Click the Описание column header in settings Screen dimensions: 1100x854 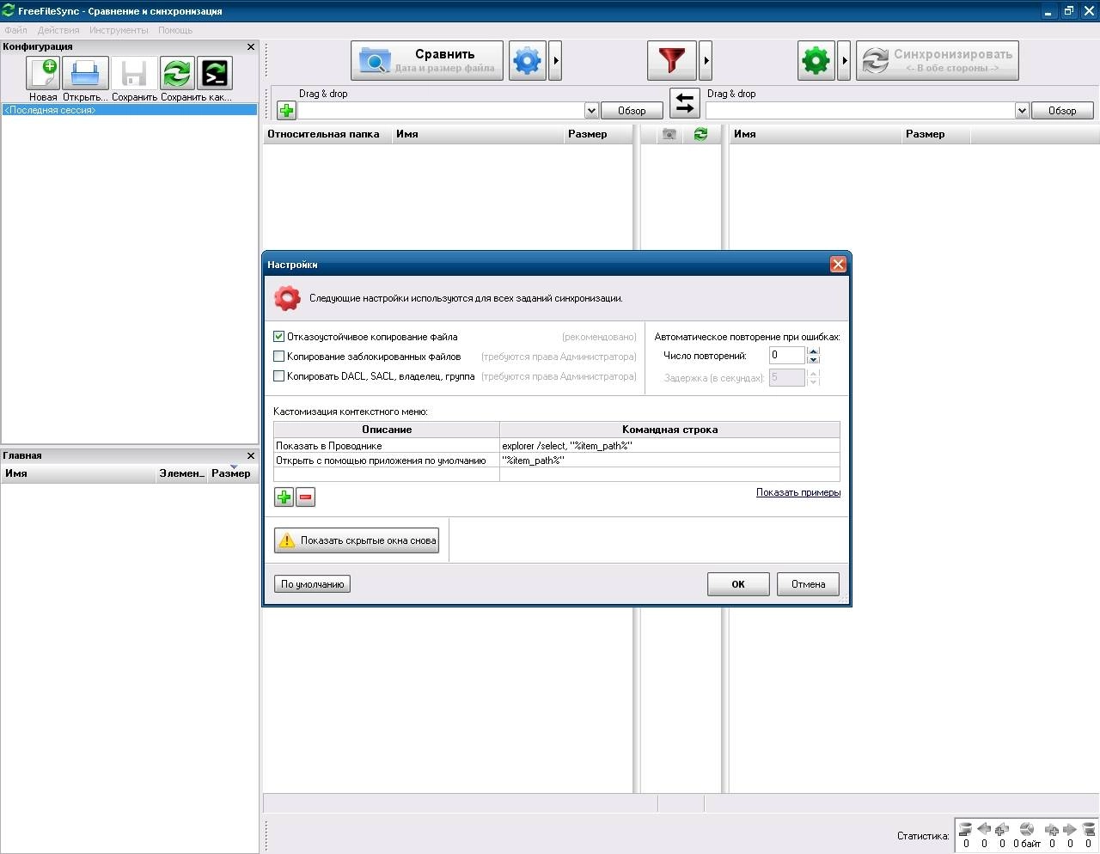coord(387,430)
